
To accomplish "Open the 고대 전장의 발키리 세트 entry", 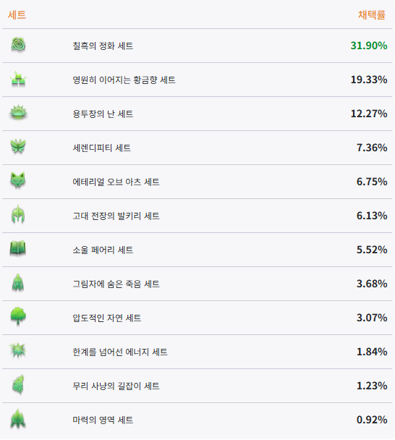I will pyautogui.click(x=116, y=216).
